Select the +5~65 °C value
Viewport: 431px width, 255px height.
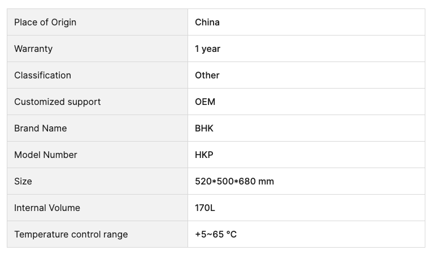point(216,234)
